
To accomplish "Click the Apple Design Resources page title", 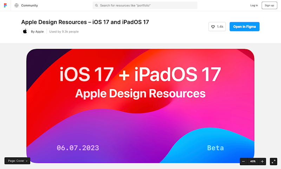I will 85,22.
